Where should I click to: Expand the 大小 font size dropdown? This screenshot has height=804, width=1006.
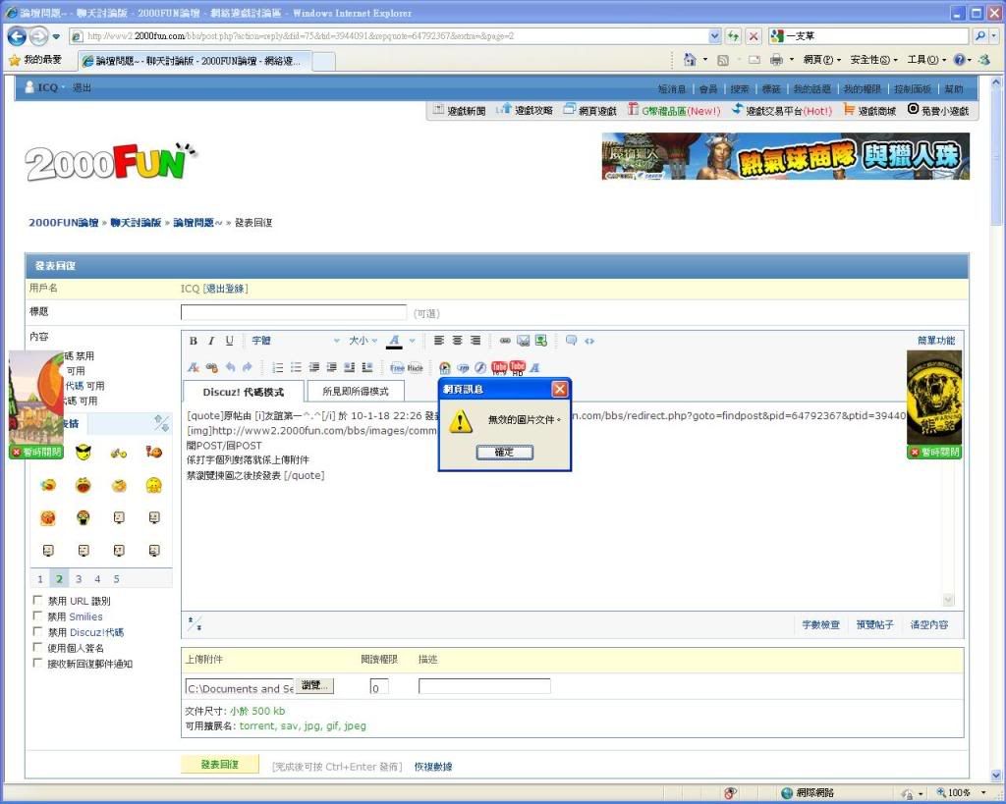363,341
